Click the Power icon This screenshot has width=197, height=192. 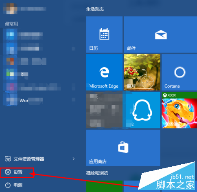(x=8, y=185)
